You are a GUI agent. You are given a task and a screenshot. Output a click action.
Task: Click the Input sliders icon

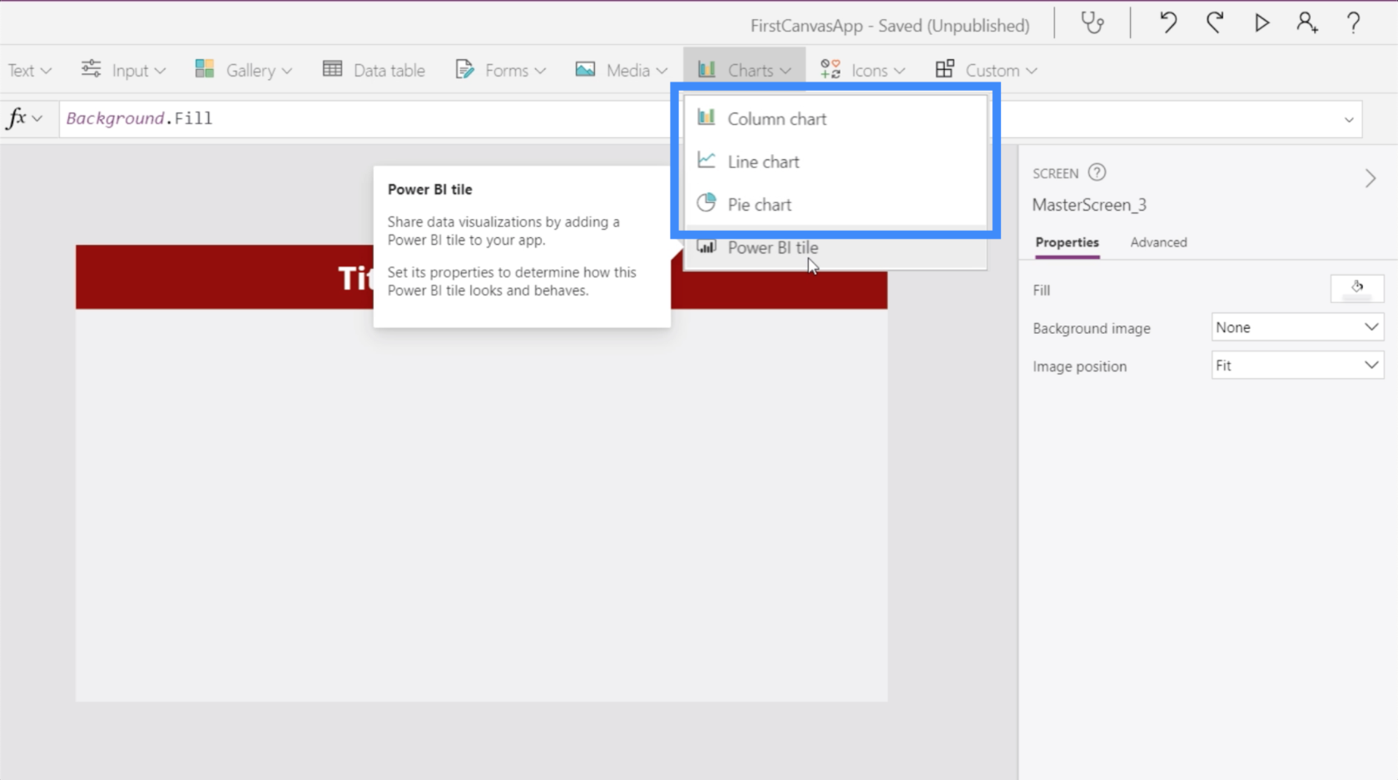91,68
